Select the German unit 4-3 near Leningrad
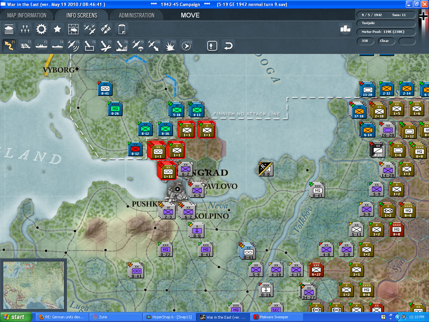The width and height of the screenshot is (429, 322). coord(197,190)
